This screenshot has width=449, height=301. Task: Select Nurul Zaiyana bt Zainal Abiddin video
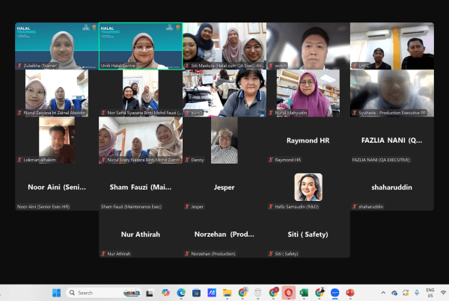(x=57, y=93)
